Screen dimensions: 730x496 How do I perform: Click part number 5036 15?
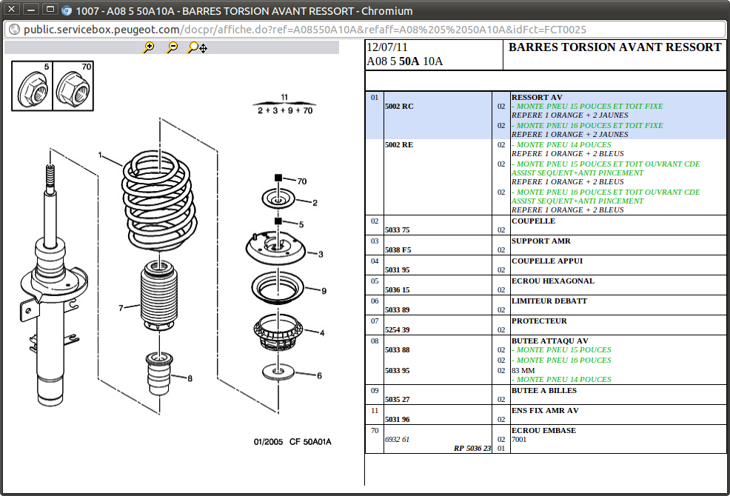(x=397, y=290)
